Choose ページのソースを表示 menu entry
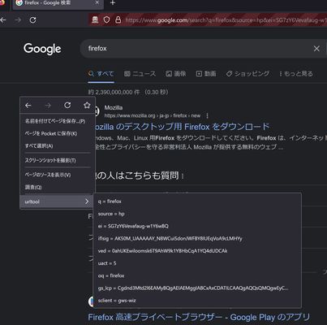Image resolution: width=327 pixels, height=325 pixels. tap(58, 175)
